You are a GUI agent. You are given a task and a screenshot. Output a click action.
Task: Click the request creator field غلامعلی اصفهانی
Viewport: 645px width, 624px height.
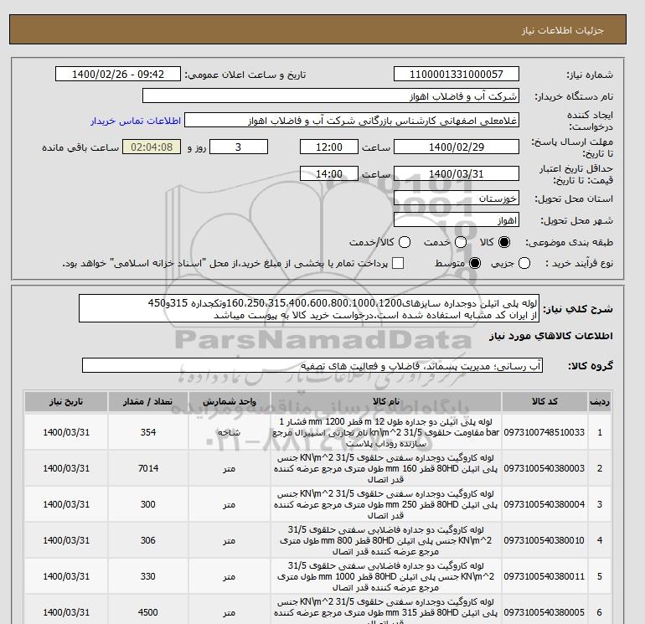352,121
